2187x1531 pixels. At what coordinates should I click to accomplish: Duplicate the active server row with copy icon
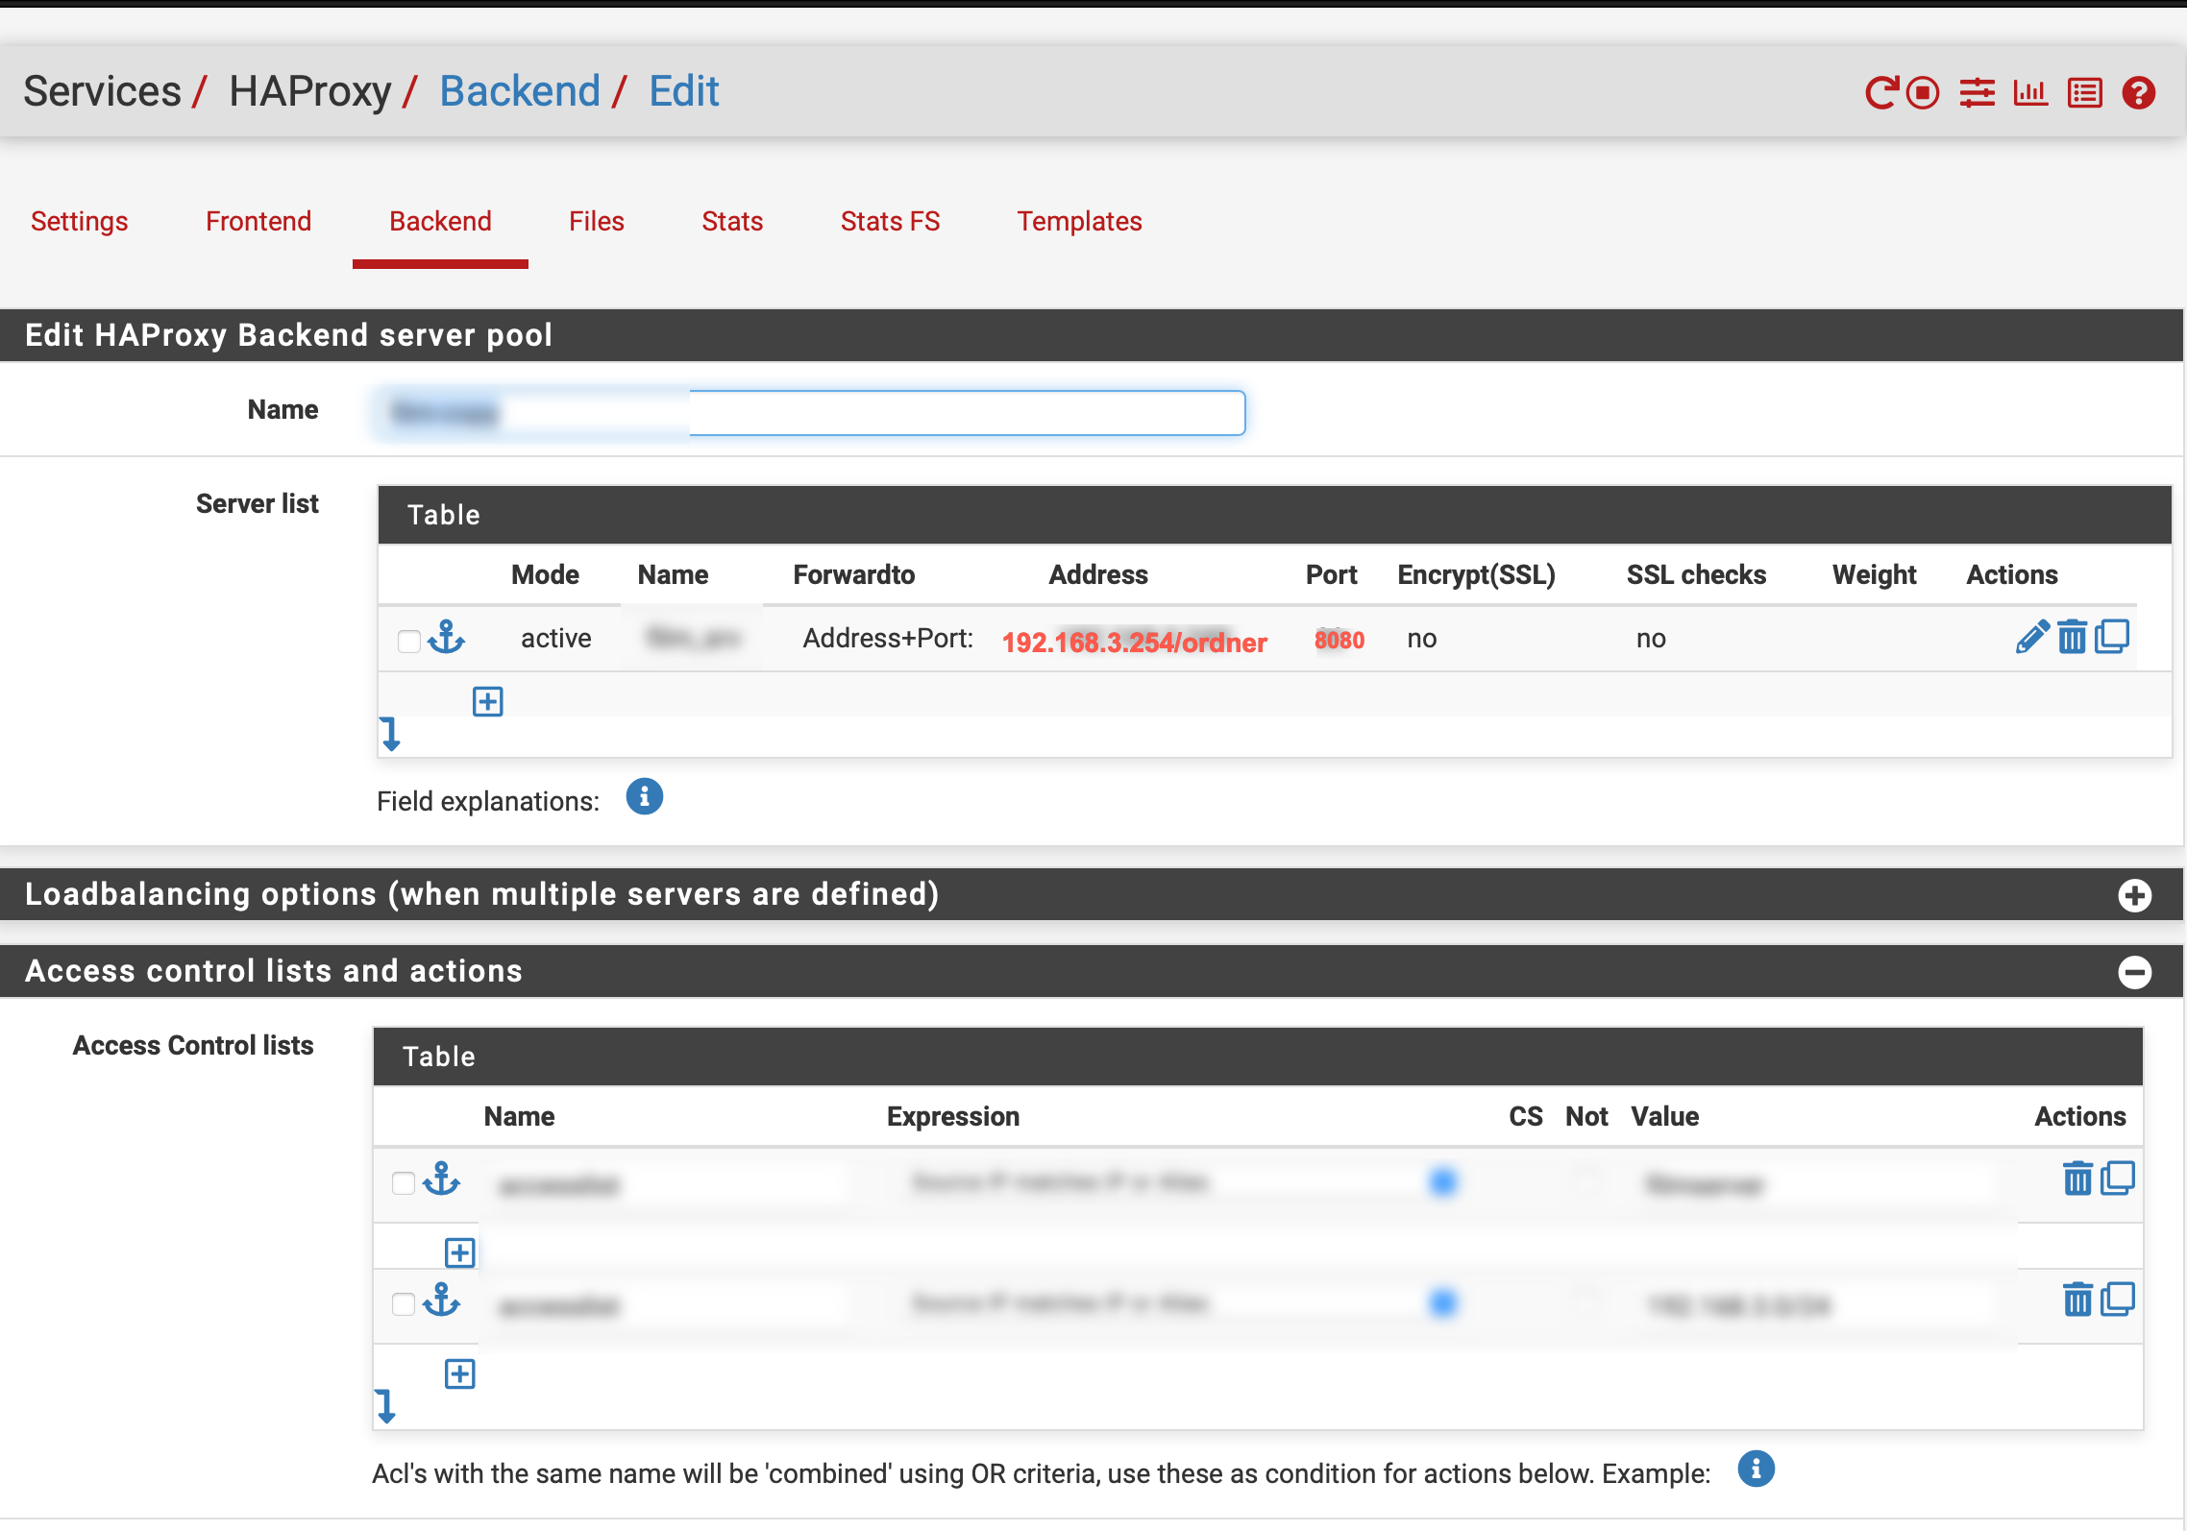[x=2112, y=637]
